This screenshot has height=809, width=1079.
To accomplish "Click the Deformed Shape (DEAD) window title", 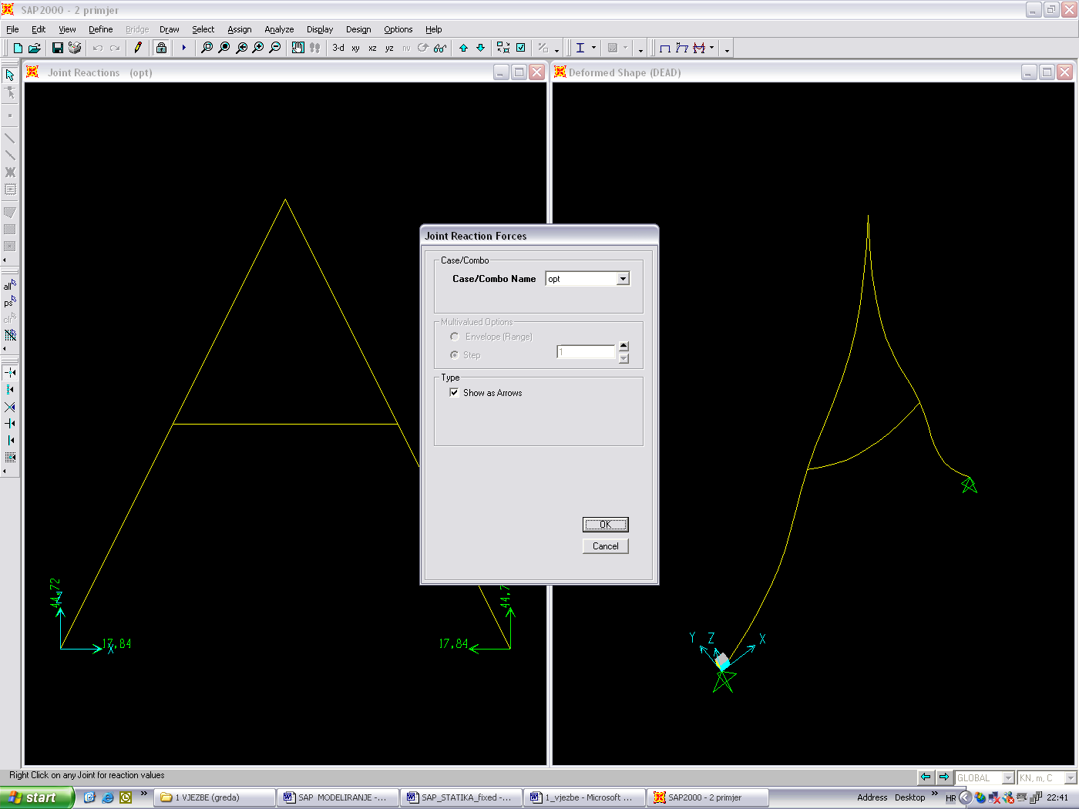I will (x=625, y=72).
